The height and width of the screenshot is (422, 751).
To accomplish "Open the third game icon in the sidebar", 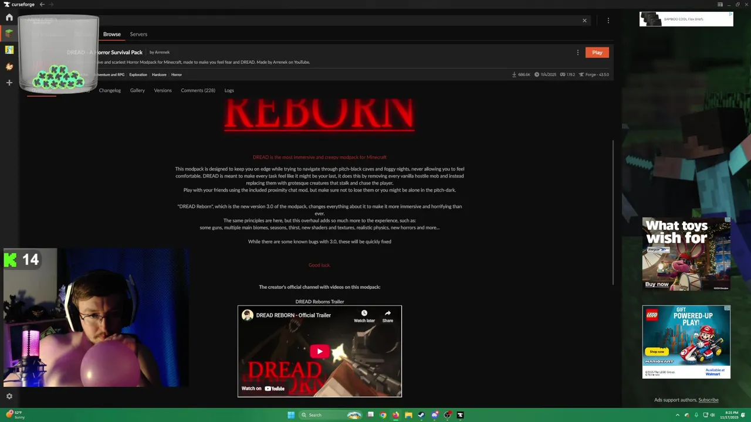I will pos(9,66).
